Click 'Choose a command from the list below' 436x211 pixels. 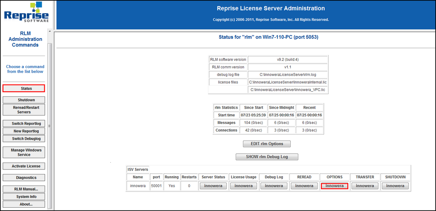pyautogui.click(x=25, y=69)
